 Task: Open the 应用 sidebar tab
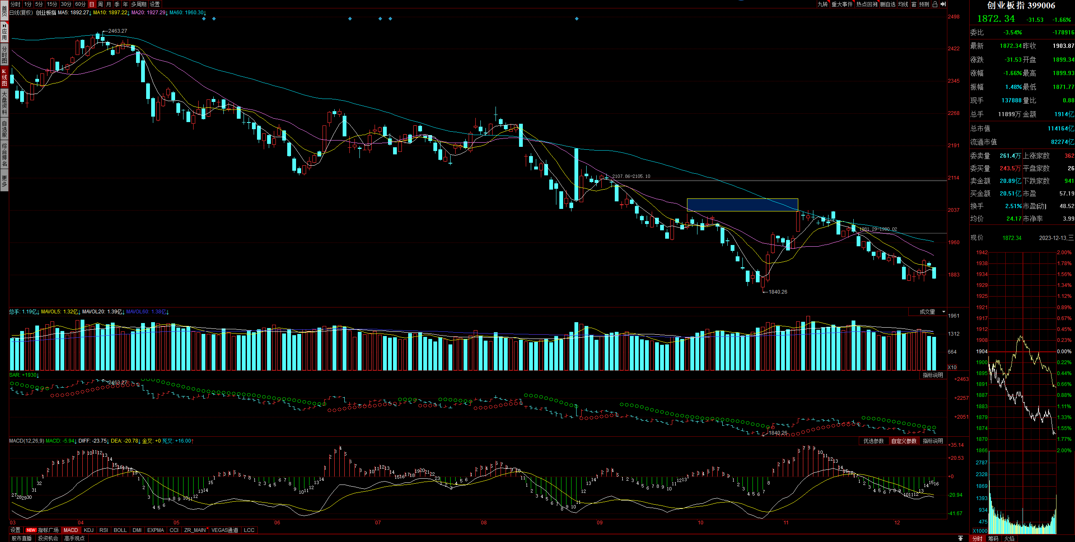pyautogui.click(x=4, y=31)
